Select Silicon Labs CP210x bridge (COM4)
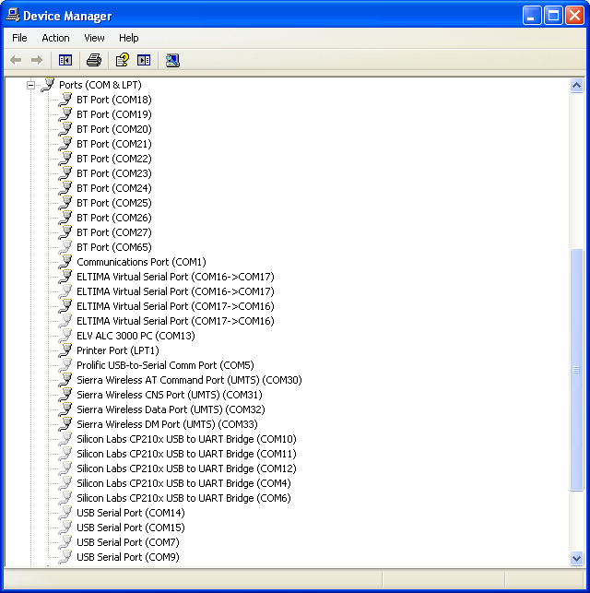Screen dimensions: 590x593 click(x=183, y=483)
